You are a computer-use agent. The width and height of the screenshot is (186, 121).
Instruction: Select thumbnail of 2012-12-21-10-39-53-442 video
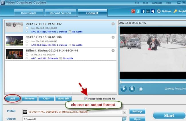click(14, 27)
